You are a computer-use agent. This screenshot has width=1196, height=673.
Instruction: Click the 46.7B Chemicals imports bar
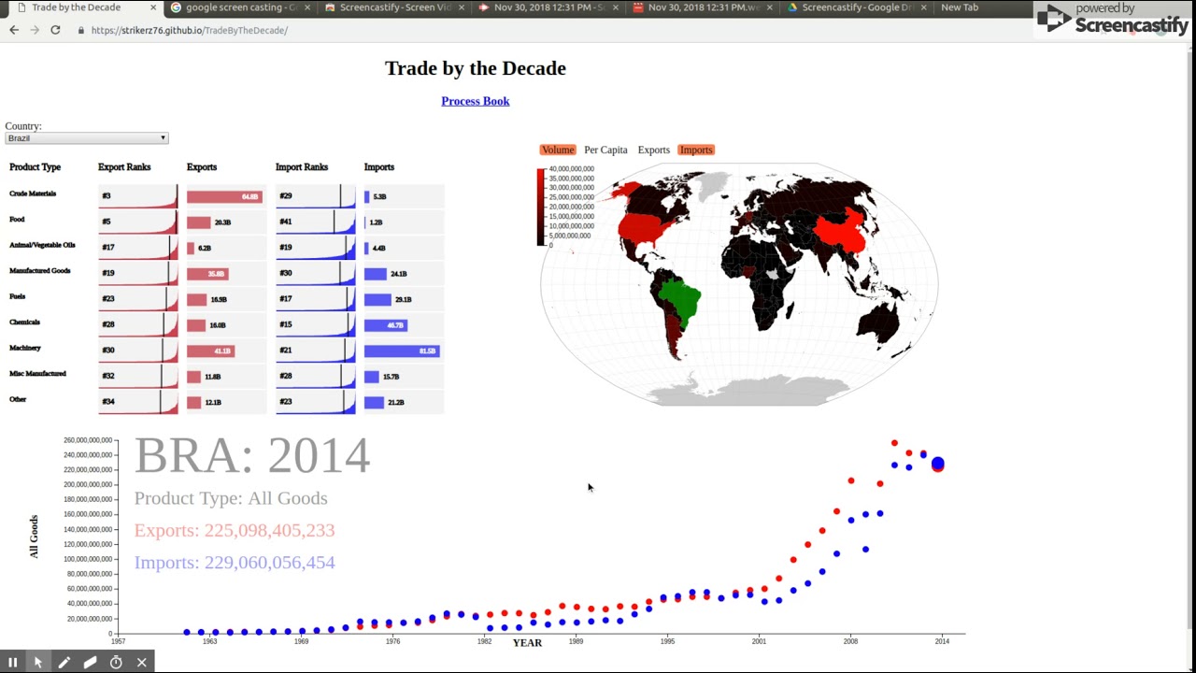(x=386, y=325)
